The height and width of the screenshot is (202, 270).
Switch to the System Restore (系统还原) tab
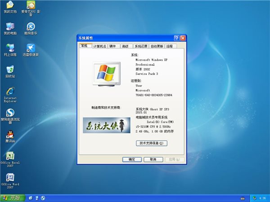pyautogui.click(x=141, y=46)
